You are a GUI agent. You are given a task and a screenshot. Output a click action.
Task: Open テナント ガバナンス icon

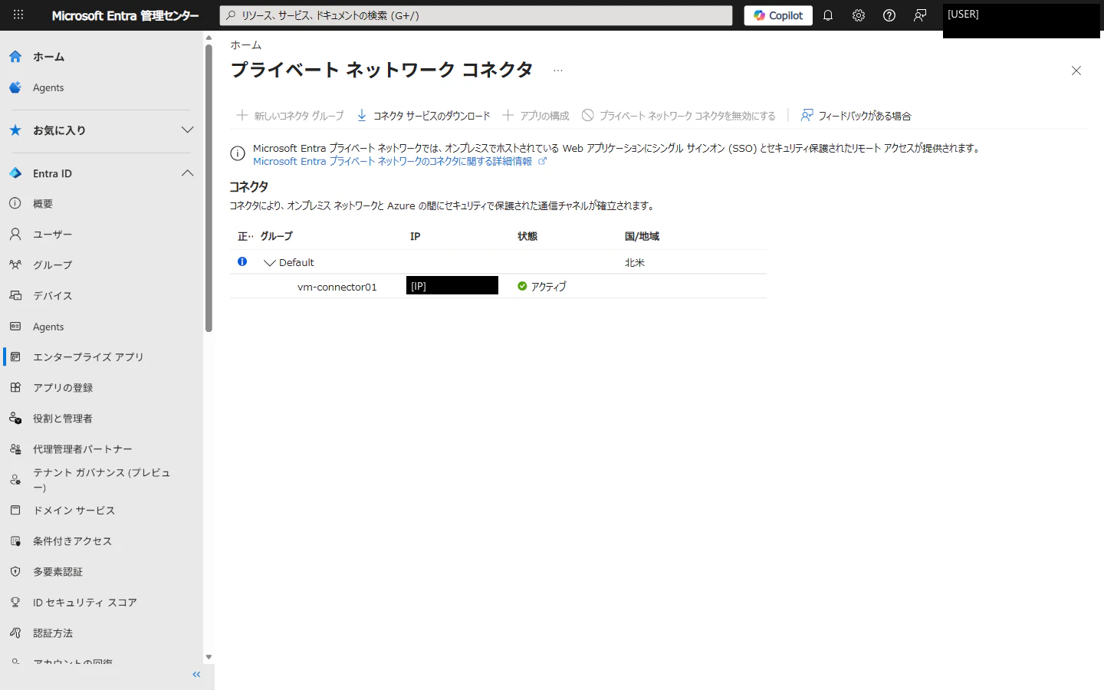[x=15, y=480]
